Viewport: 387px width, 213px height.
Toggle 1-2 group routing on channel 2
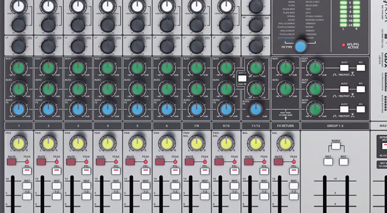(56, 196)
